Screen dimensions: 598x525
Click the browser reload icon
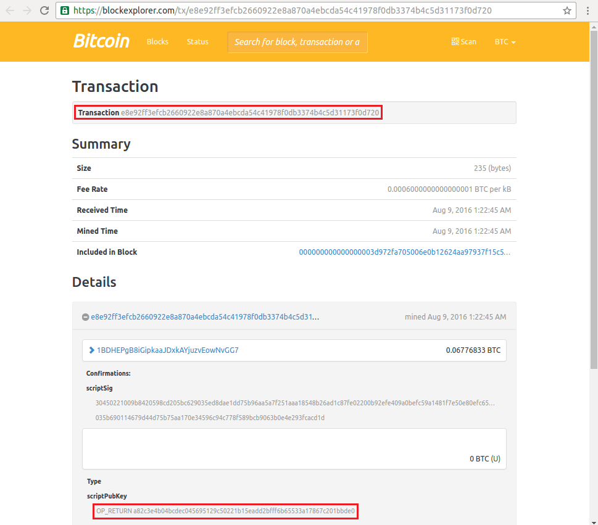point(43,10)
